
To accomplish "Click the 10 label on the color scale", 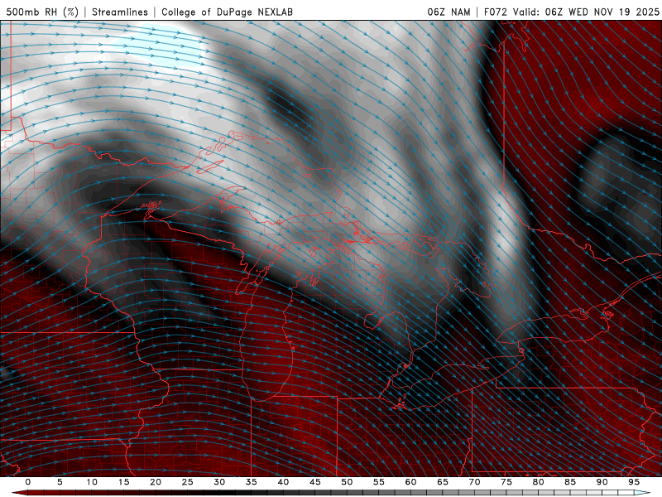I will (92, 482).
